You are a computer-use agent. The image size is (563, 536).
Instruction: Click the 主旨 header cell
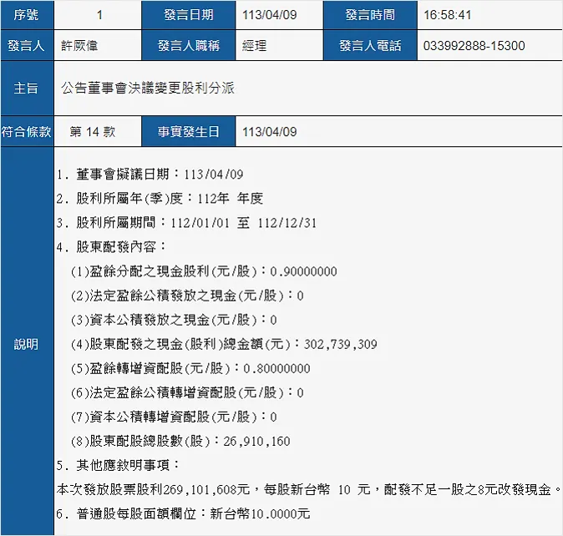pos(27,88)
